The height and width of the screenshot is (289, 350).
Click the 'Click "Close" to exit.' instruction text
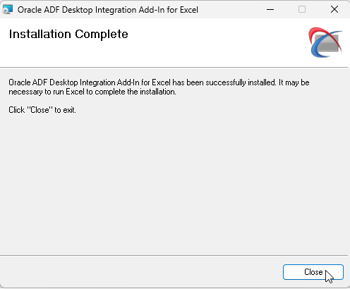pos(42,110)
